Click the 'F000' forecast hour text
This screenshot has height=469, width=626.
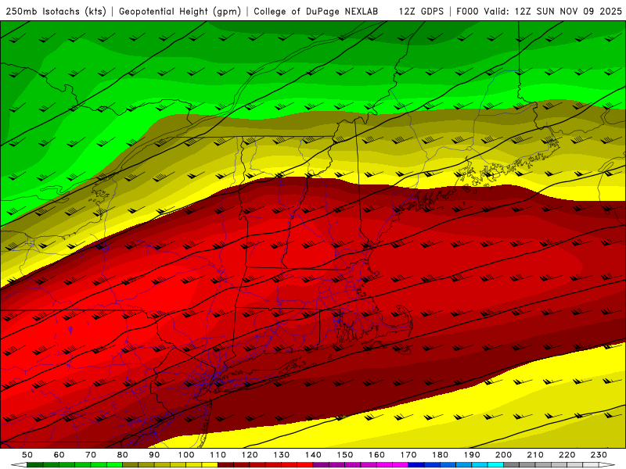coord(468,12)
